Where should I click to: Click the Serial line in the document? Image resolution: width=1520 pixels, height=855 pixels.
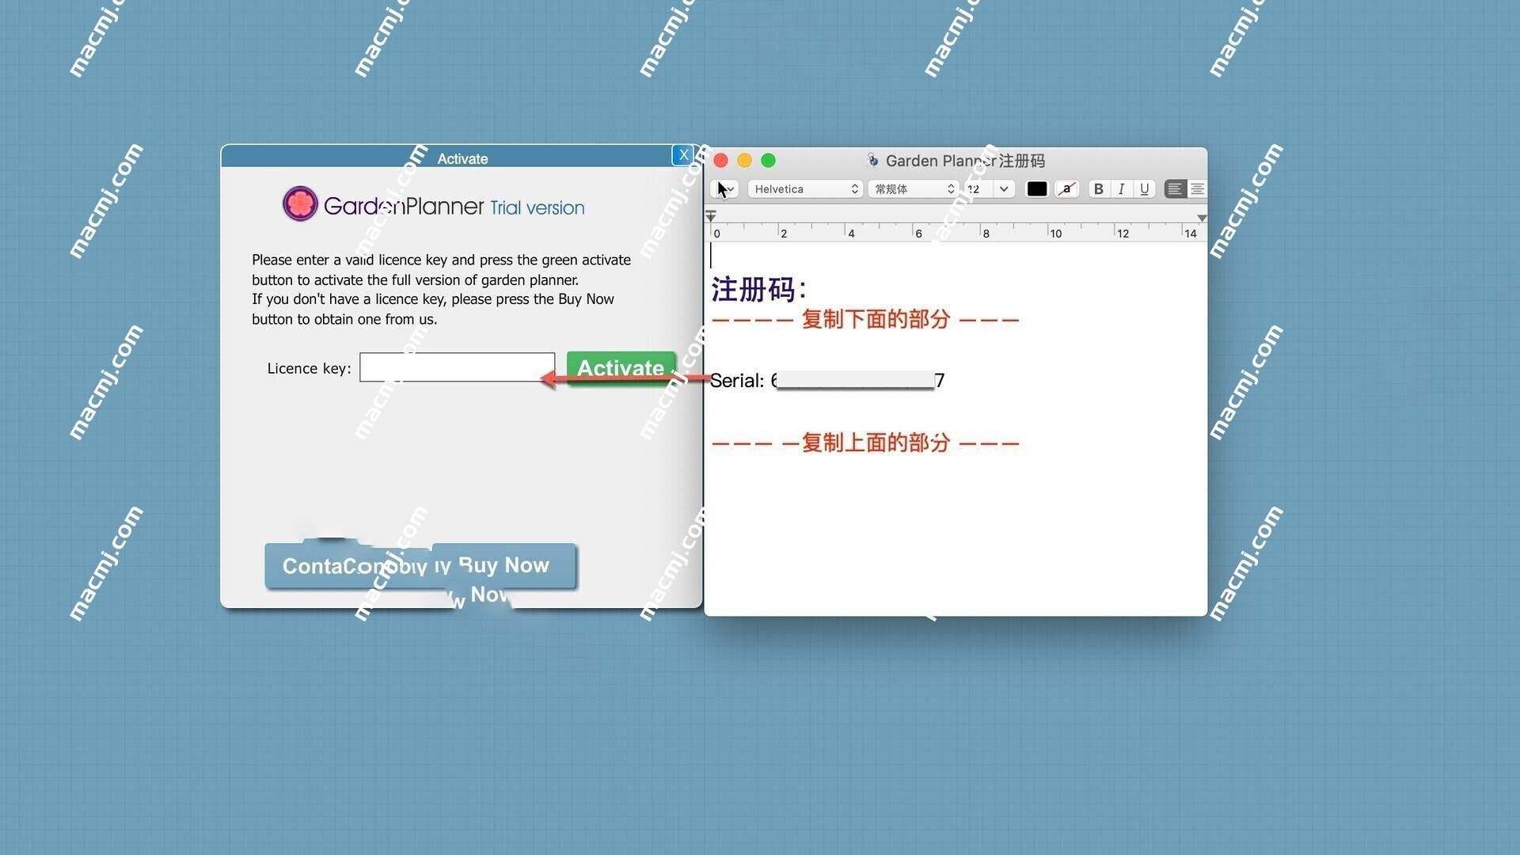[827, 381]
